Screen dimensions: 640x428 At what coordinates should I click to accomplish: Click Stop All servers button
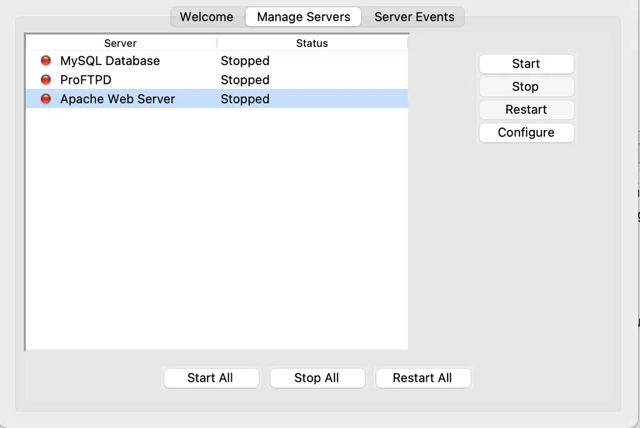[317, 378]
